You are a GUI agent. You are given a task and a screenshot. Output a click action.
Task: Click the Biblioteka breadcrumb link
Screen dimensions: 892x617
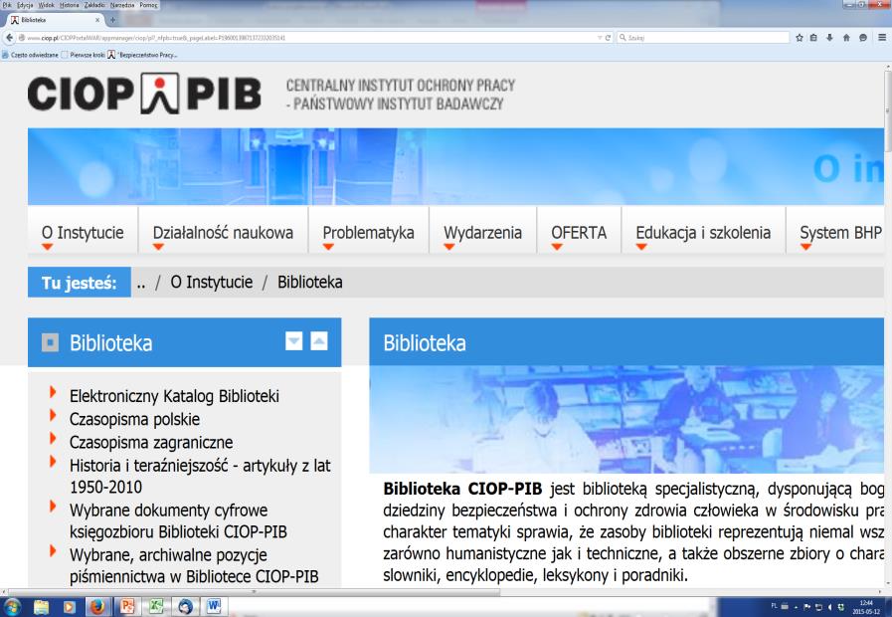(309, 283)
